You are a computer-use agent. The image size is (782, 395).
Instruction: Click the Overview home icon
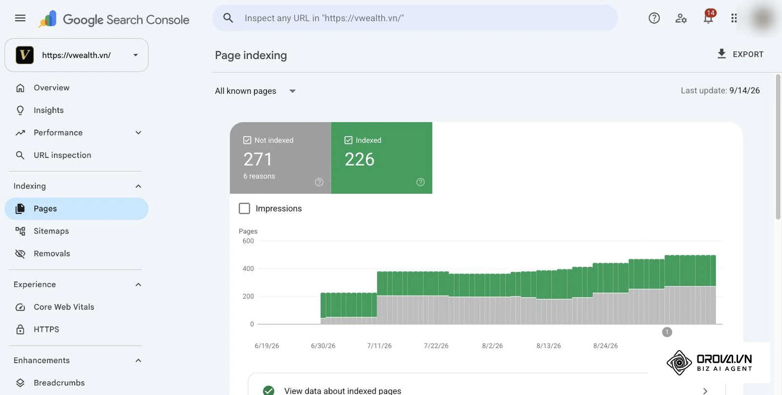[20, 88]
